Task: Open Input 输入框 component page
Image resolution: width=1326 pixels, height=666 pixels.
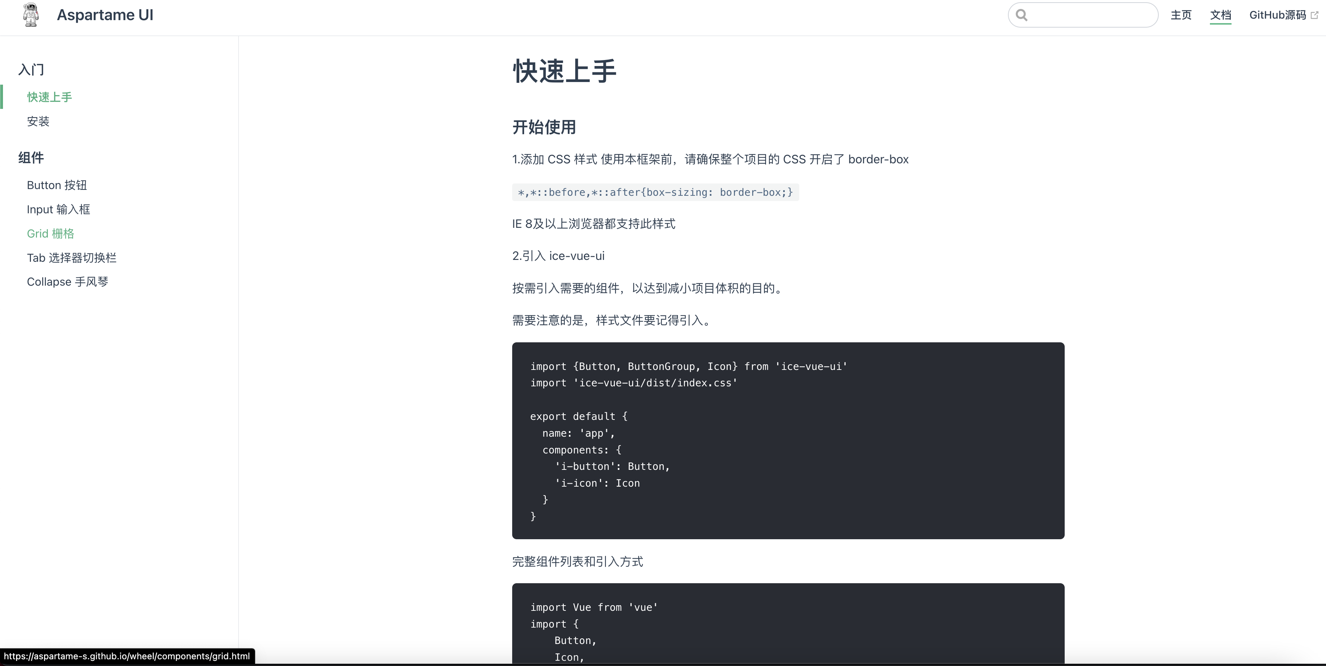Action: (x=58, y=209)
